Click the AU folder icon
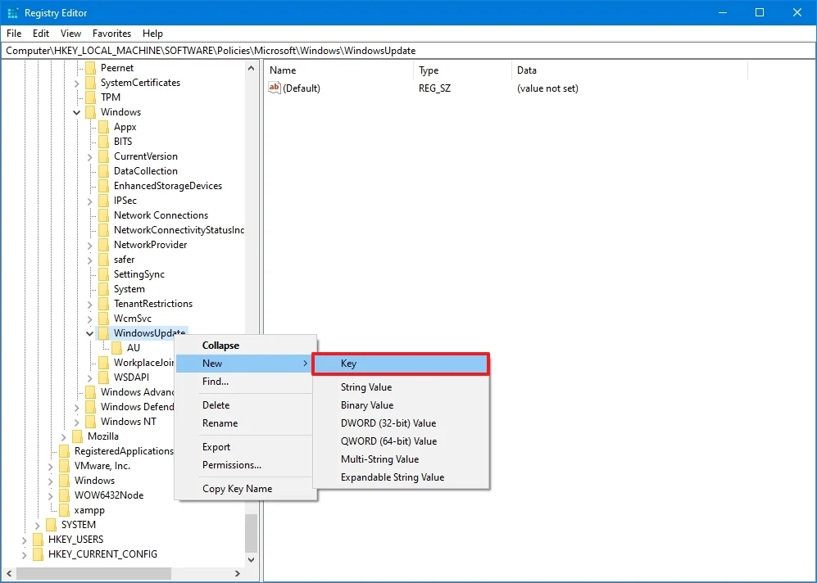 (116, 348)
